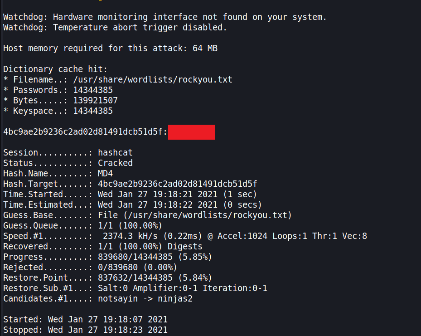Screen dimensions: 421x336
Task: Click the Time.Estimated timestamp value
Action: click(180, 205)
